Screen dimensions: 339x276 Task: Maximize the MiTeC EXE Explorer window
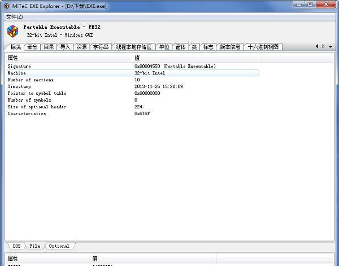click(x=310, y=5)
